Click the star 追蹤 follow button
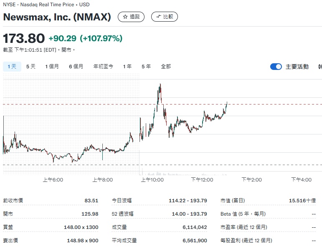This screenshot has height=251, width=322. click(x=131, y=17)
